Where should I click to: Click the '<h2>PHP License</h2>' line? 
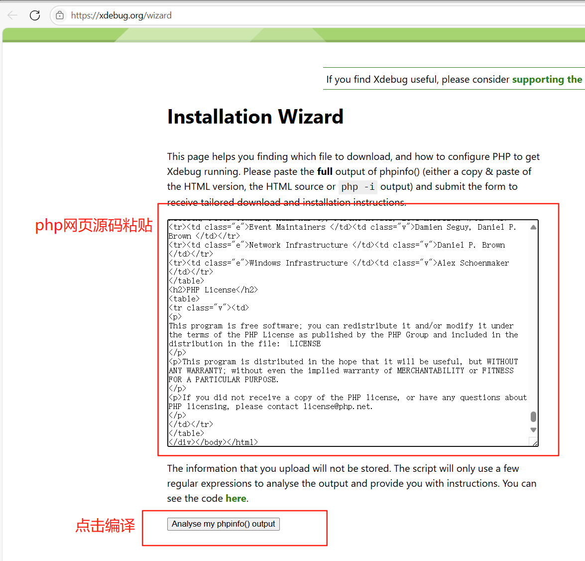click(x=213, y=289)
